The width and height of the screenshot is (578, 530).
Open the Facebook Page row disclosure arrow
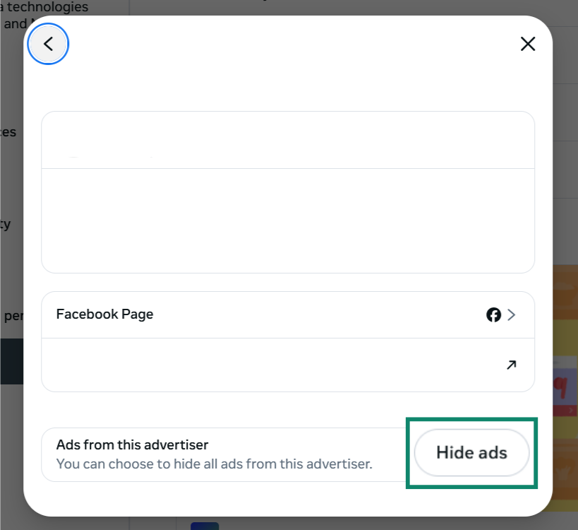click(x=511, y=315)
